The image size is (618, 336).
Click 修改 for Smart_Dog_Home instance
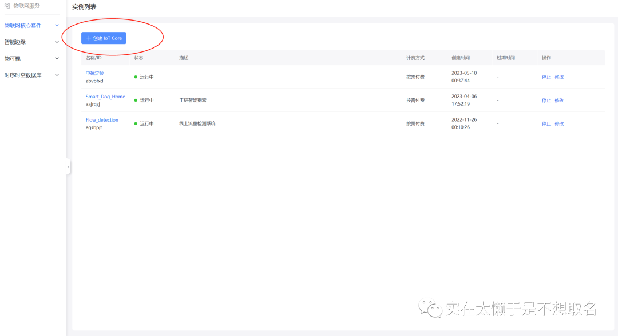[559, 101]
